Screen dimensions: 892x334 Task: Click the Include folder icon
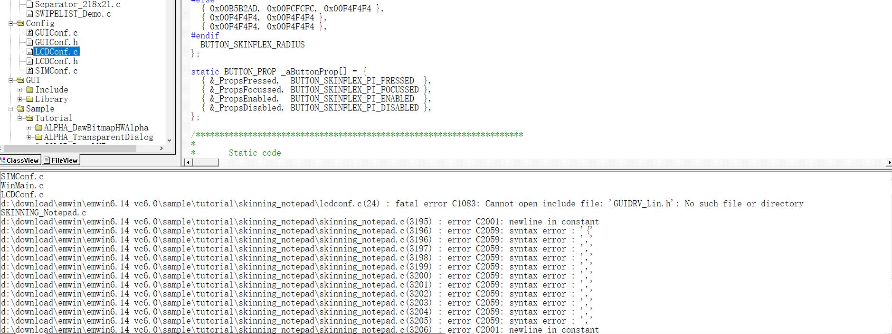click(30, 90)
